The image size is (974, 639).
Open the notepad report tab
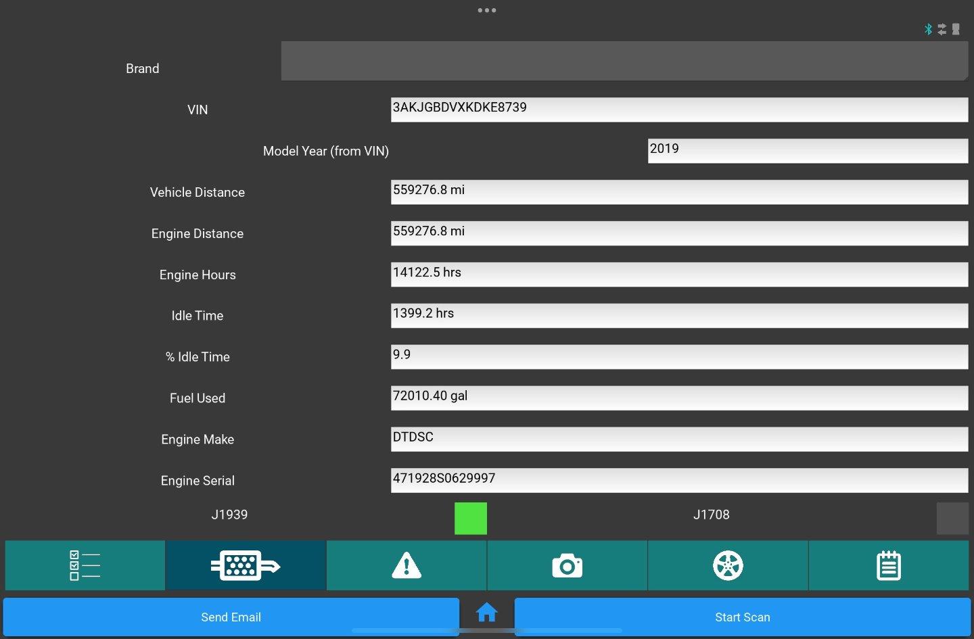(889, 566)
